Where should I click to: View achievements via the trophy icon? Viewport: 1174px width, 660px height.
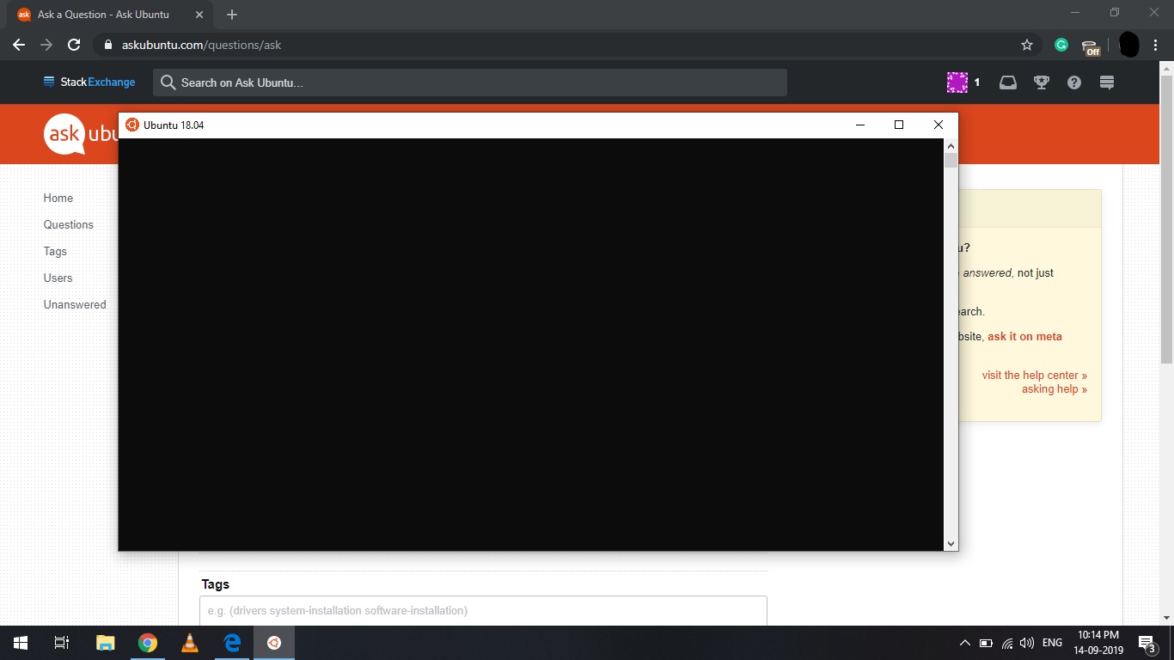point(1041,82)
